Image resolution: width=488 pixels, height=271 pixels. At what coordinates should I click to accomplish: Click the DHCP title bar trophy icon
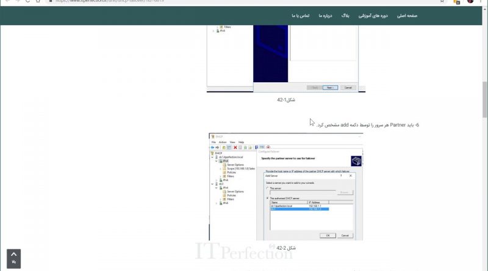[212, 137]
